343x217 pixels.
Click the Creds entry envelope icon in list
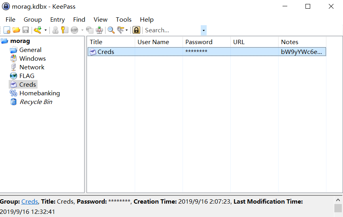tap(93, 52)
